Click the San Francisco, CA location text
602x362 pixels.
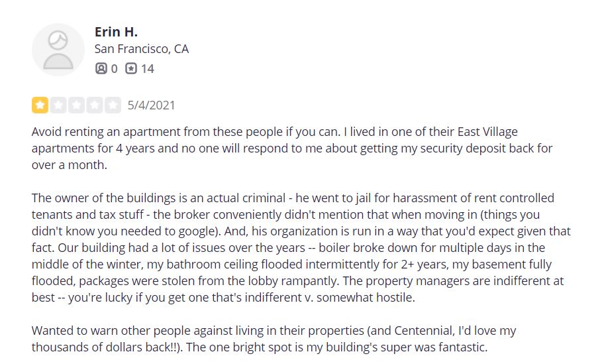coord(141,49)
